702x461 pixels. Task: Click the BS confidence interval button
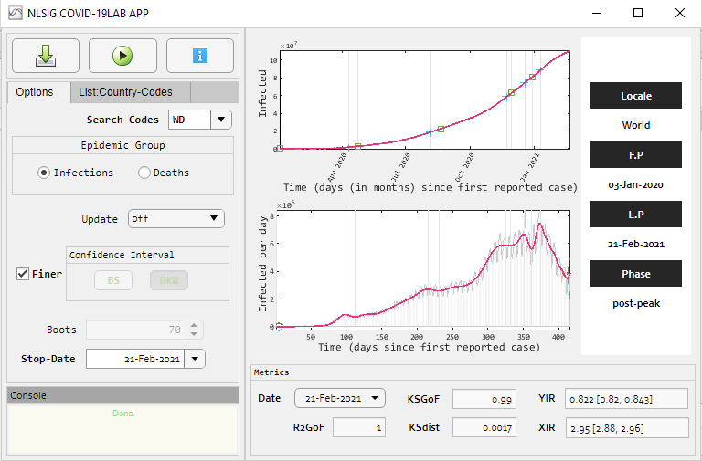point(113,280)
